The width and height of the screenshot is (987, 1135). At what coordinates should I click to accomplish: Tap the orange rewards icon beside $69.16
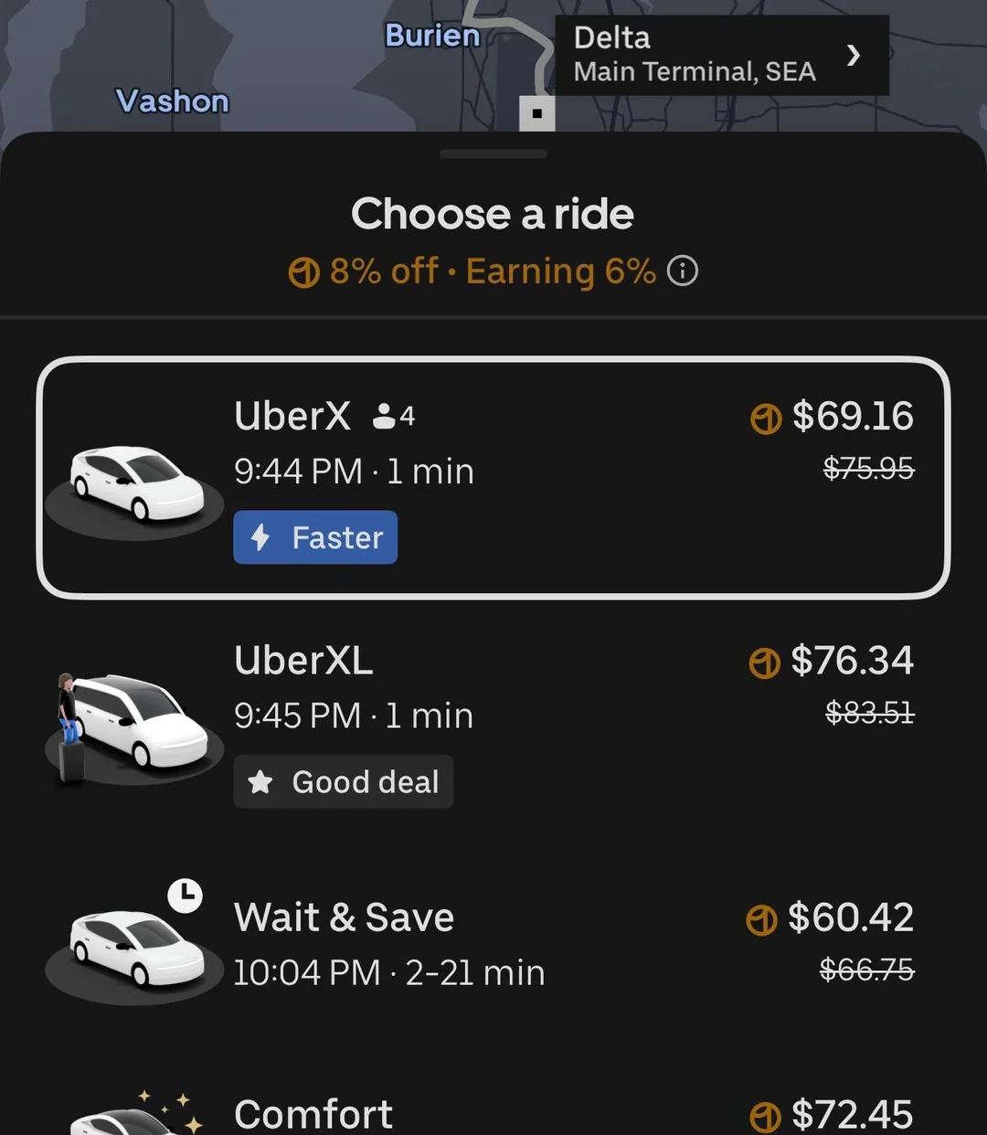tap(766, 419)
